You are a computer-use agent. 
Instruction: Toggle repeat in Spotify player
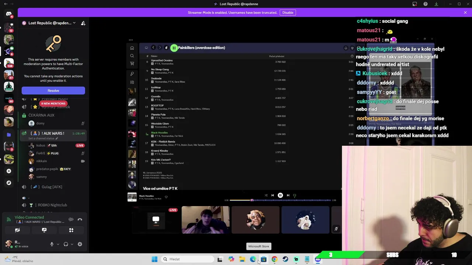click(x=294, y=195)
